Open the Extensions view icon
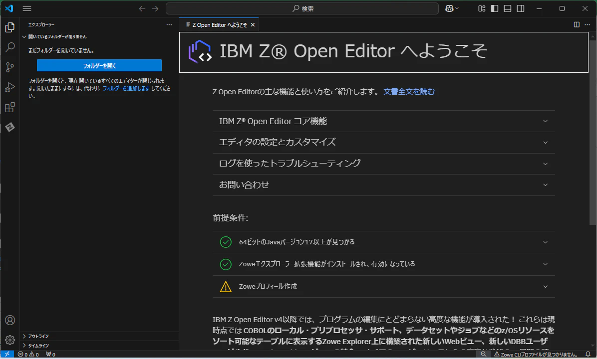Screen dimensions: 597x359 (x=10, y=108)
